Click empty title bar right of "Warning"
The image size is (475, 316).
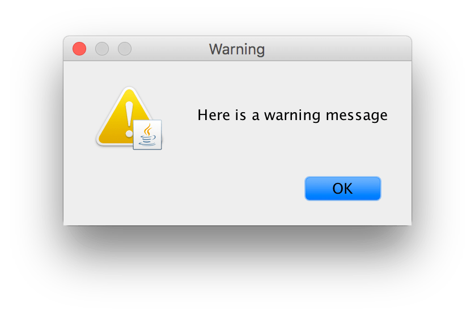coord(336,49)
